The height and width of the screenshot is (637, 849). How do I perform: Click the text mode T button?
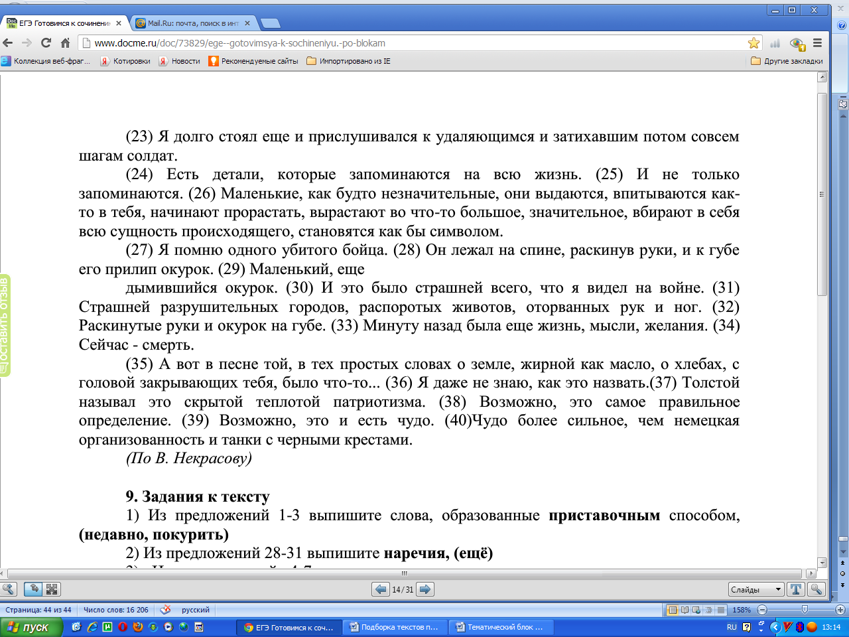(x=795, y=589)
